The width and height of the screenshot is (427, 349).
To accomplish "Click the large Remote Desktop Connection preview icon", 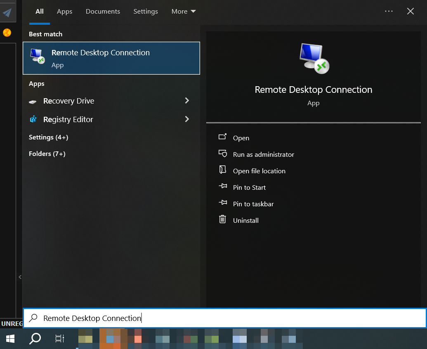I will [x=314, y=58].
